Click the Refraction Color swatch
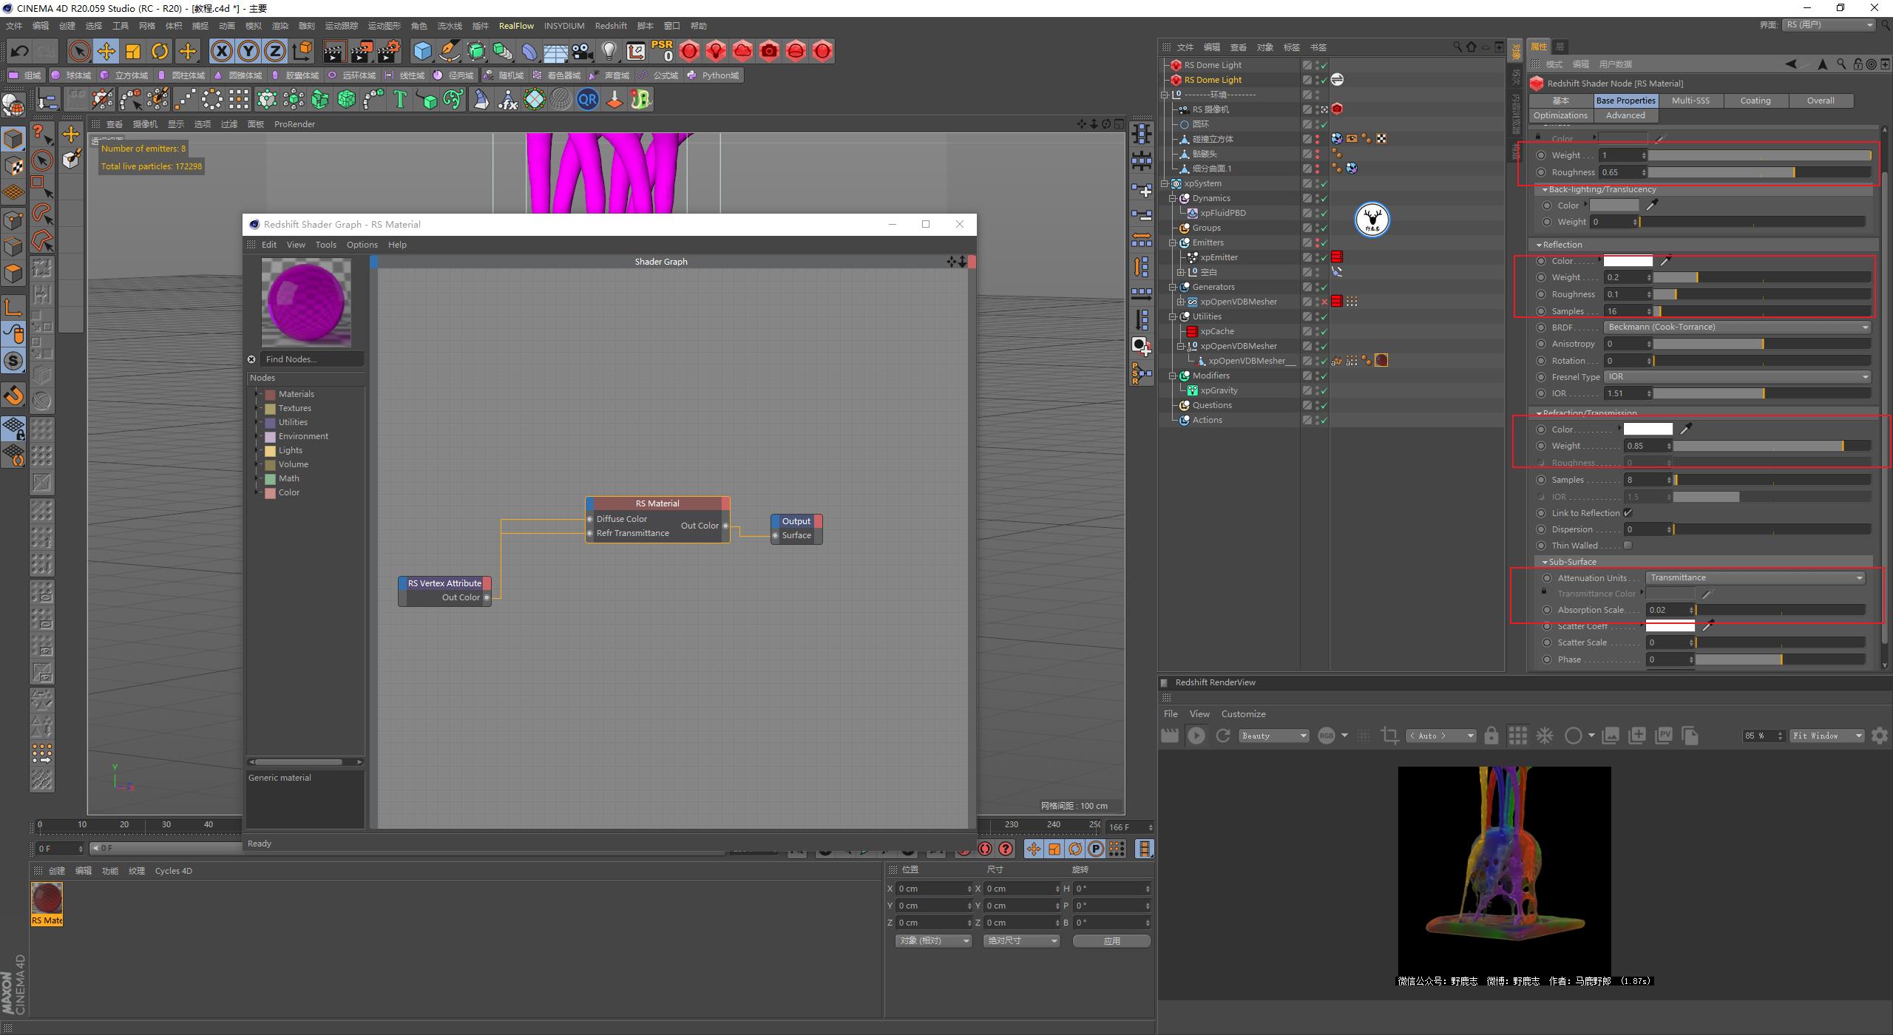 1647,429
